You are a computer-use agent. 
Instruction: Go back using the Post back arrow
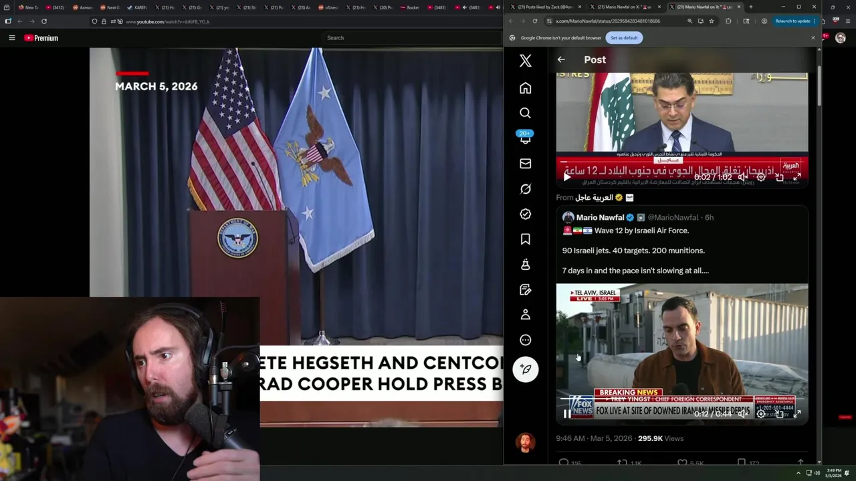pos(561,59)
